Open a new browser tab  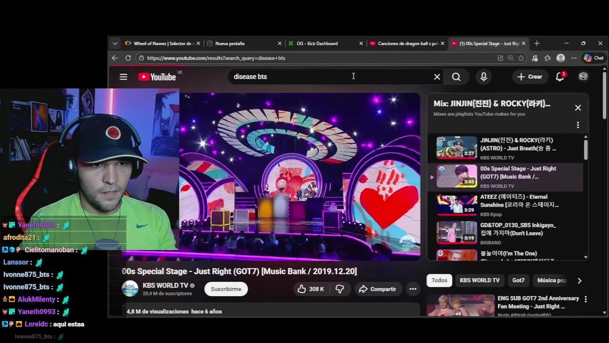(537, 43)
